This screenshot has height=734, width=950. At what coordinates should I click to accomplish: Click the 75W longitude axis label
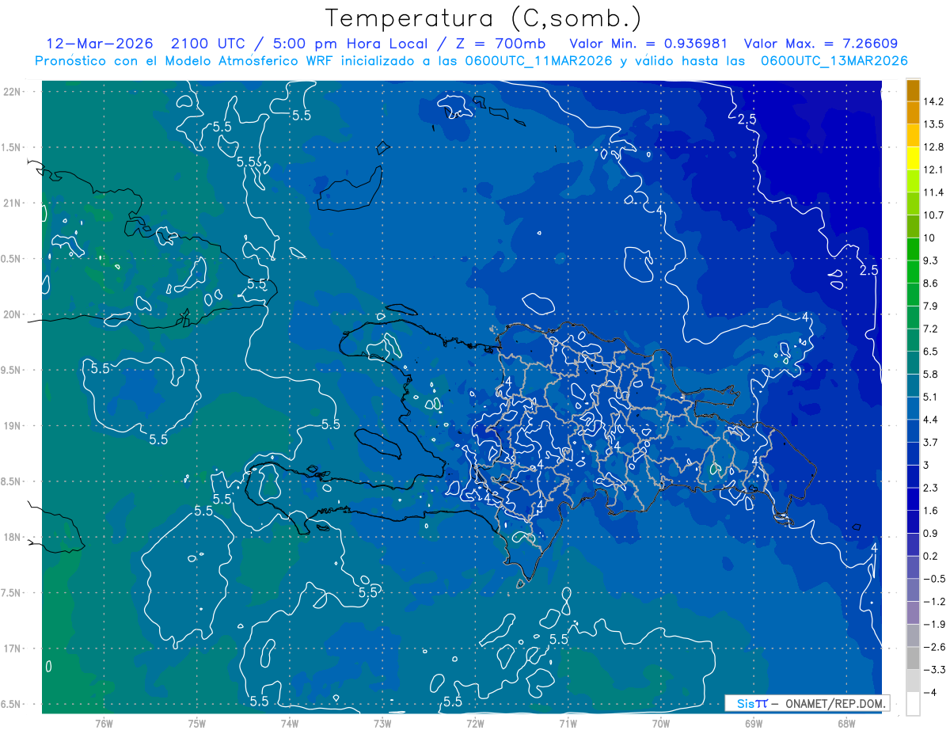pos(196,723)
